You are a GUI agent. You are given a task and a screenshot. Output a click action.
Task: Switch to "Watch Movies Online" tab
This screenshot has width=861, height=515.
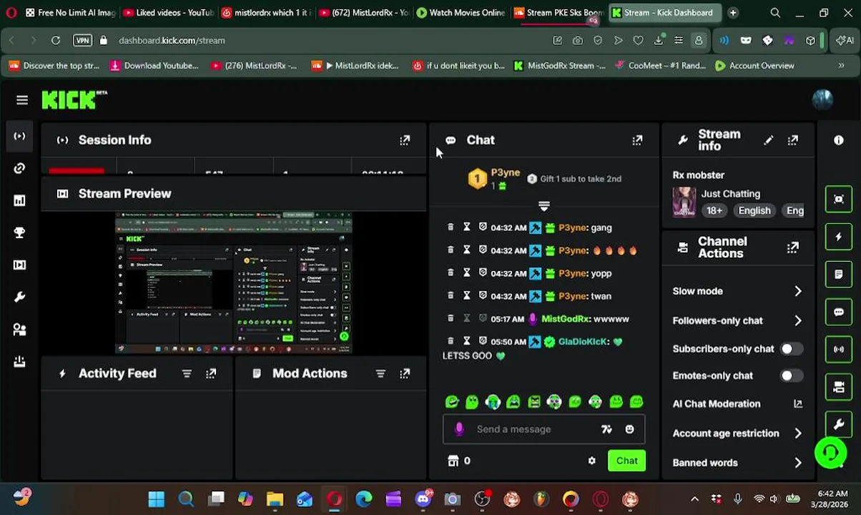coord(460,13)
